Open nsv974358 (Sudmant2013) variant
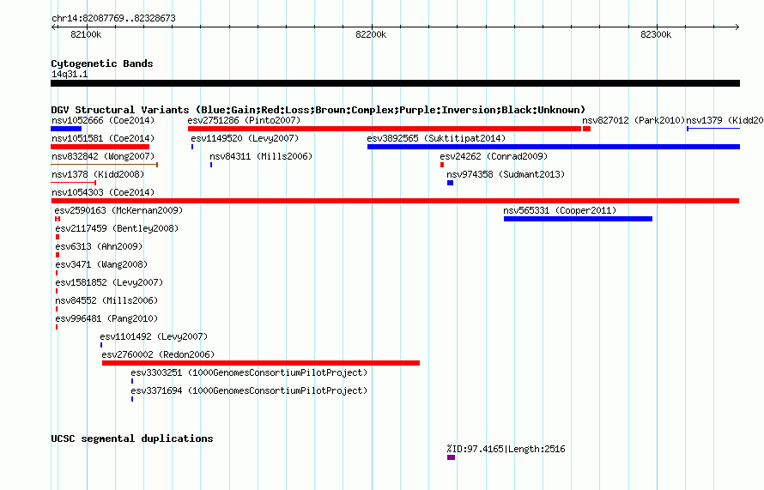 pos(506,174)
